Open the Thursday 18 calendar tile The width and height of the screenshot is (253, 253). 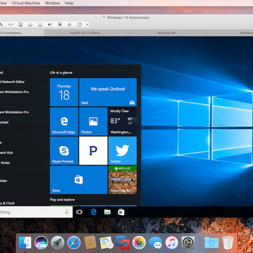[x=64, y=92]
